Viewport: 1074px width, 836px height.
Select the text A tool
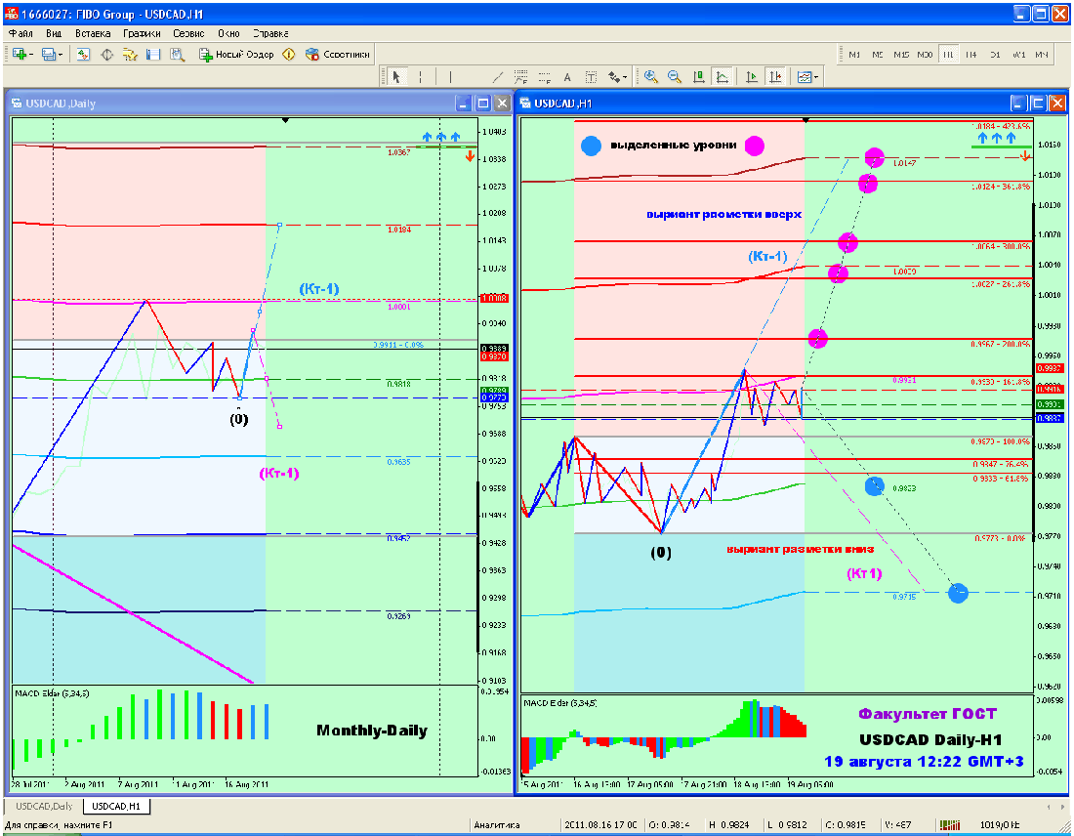[x=567, y=77]
